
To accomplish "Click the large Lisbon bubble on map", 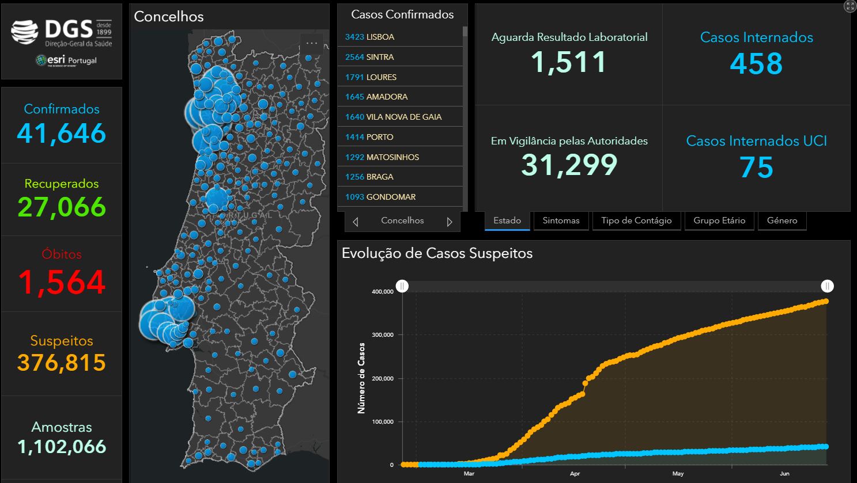I will [154, 321].
